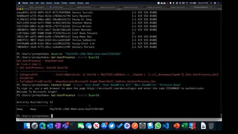Click the Spotlight search icon in menu bar
Image resolution: width=238 pixels, height=134 pixels.
(211, 3)
